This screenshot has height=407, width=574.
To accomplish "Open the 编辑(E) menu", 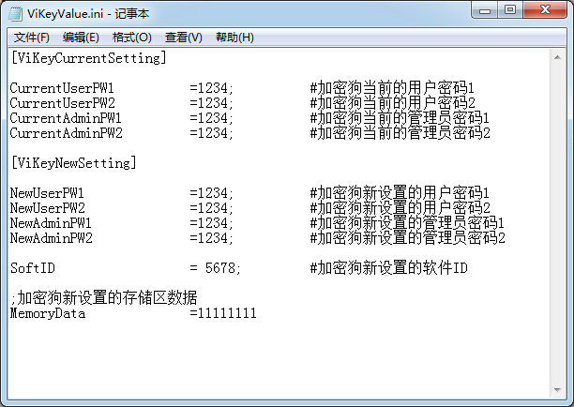I will (x=81, y=38).
